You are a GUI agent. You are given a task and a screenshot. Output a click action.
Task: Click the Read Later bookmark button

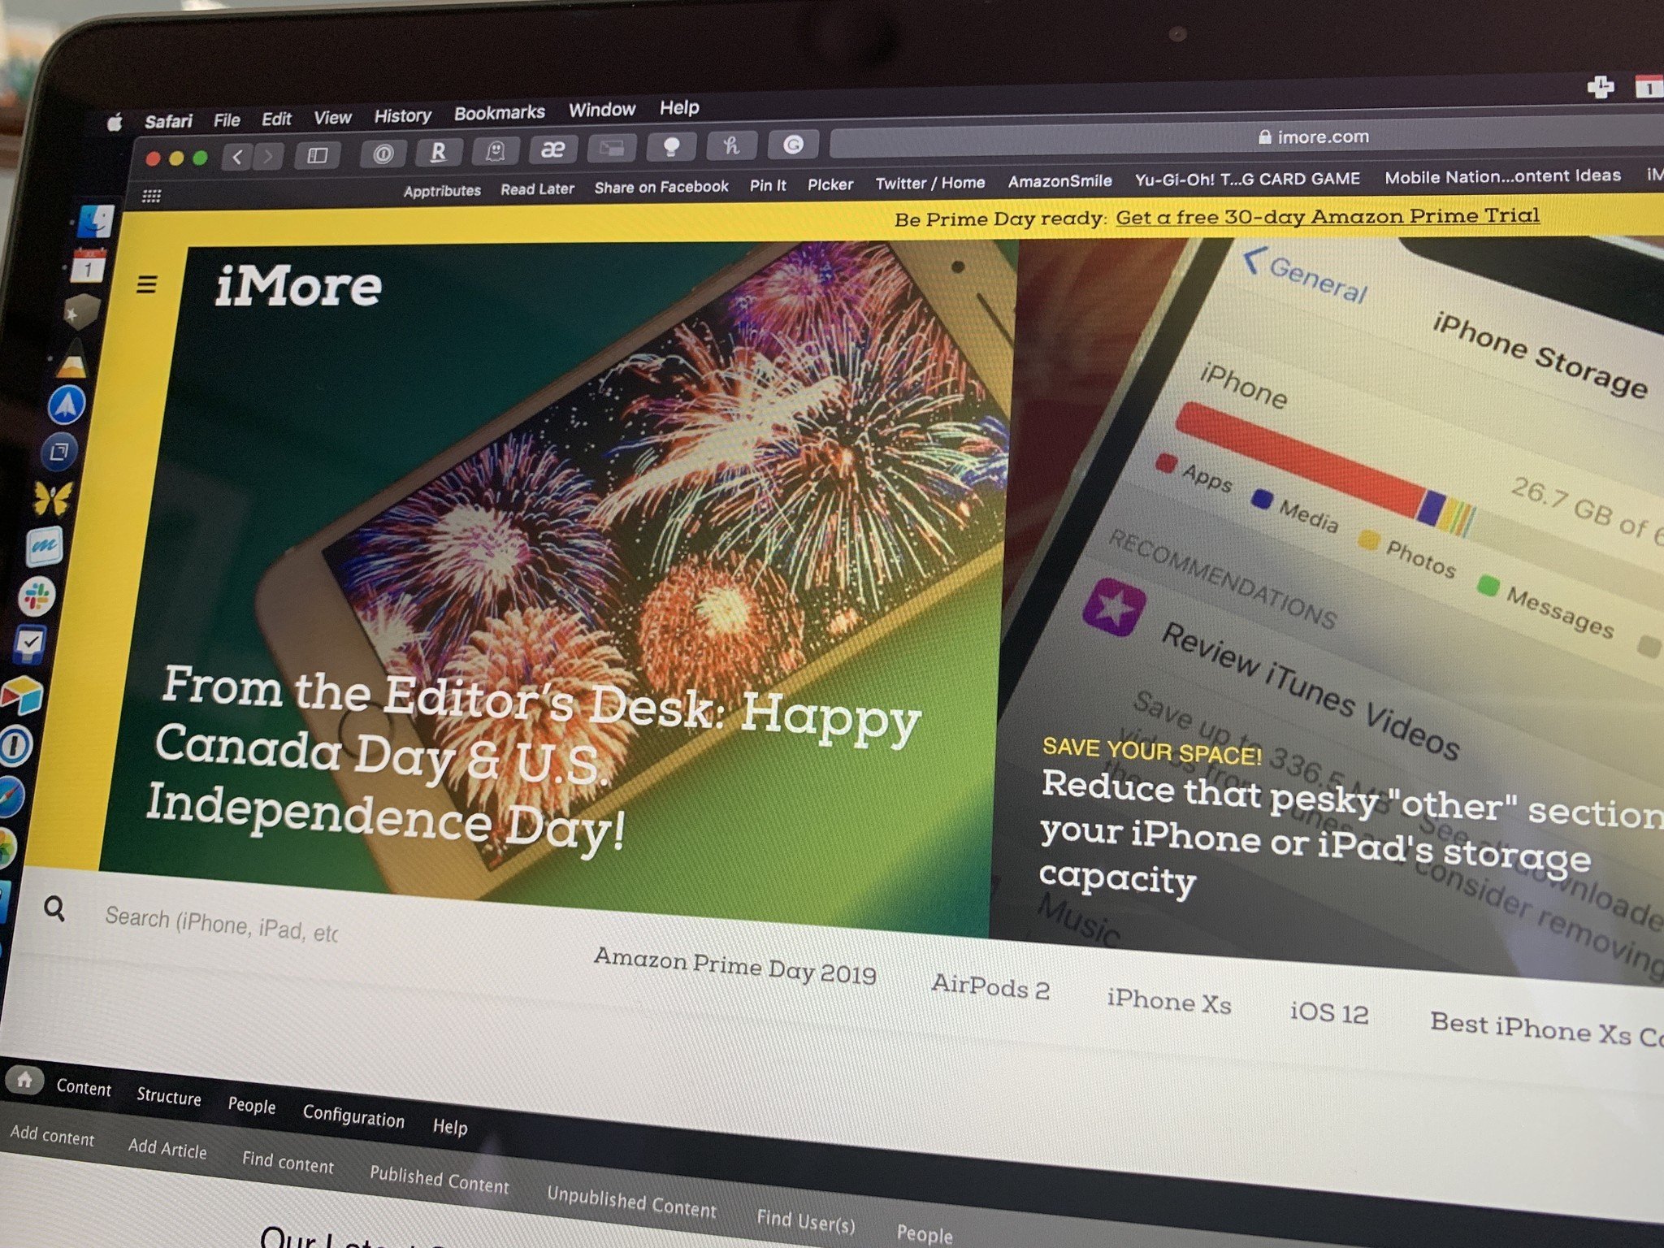click(537, 188)
